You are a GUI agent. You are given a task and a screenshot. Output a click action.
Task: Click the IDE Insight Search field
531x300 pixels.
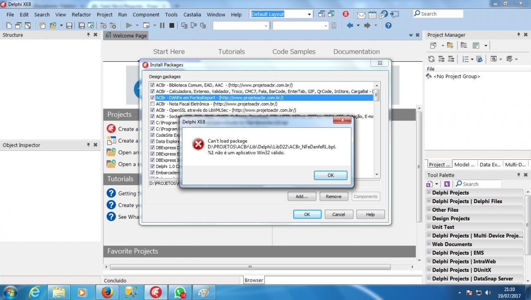click(438, 14)
